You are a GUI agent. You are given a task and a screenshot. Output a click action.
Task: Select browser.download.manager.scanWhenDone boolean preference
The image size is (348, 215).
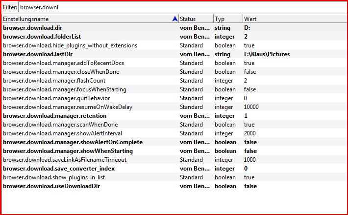[60, 125]
